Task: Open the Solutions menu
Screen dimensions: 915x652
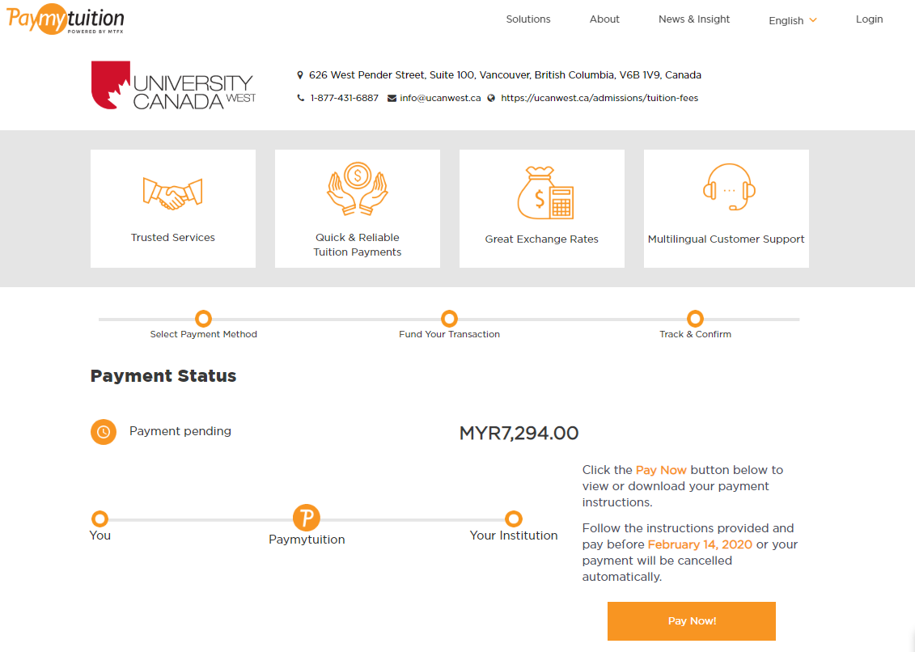Action: (528, 19)
